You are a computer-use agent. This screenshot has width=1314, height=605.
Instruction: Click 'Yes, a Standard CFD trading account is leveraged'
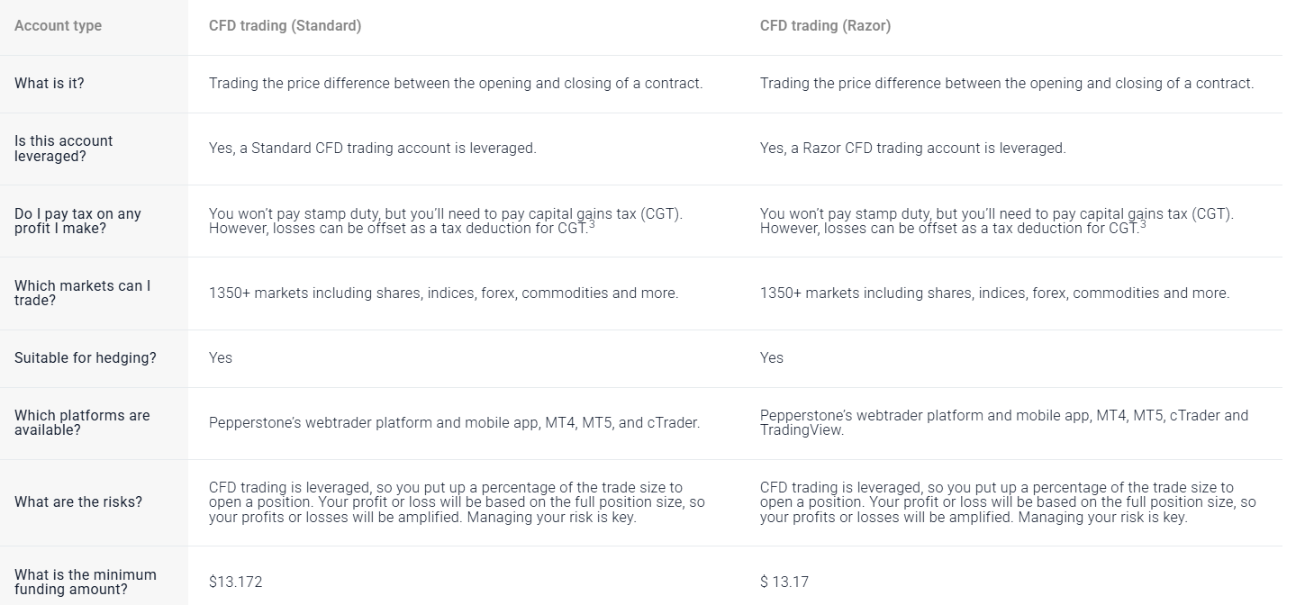tap(372, 149)
